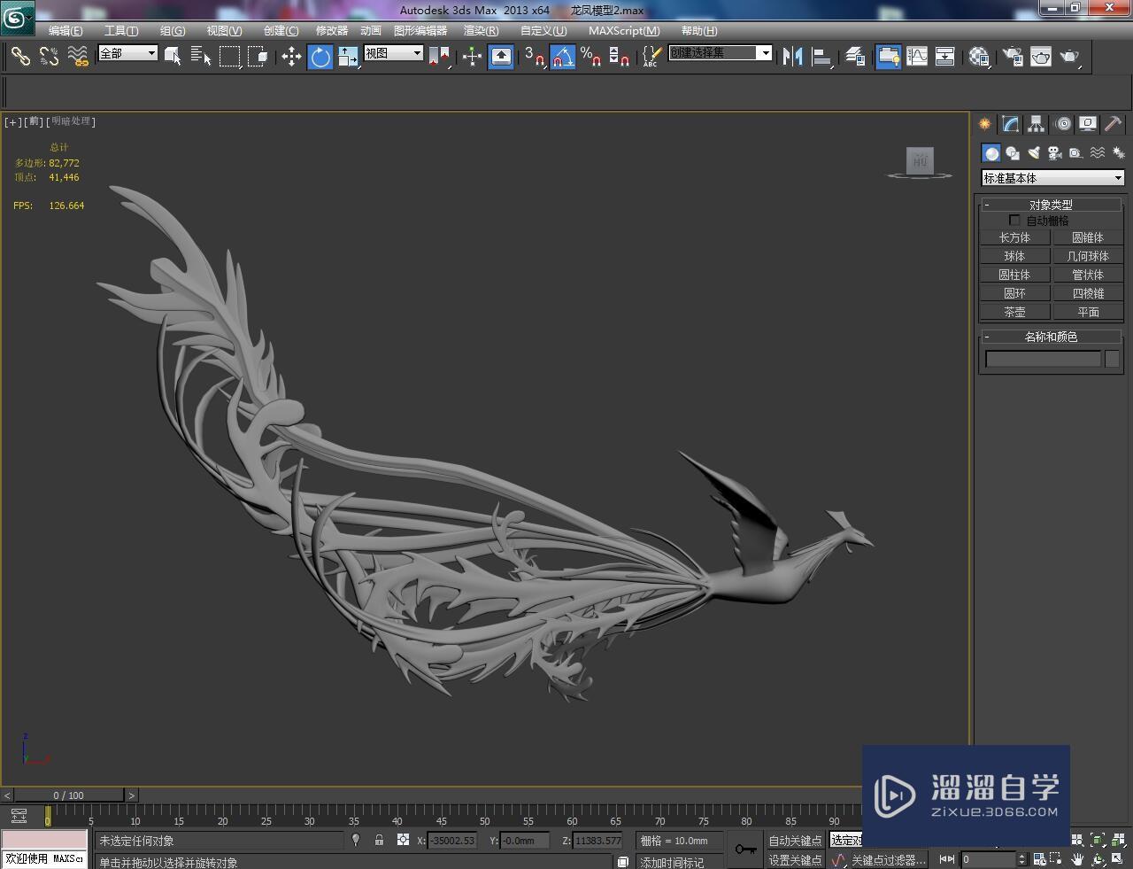Open the 3ds Max application menu logo
Screen dimensions: 1133x869
tap(17, 19)
